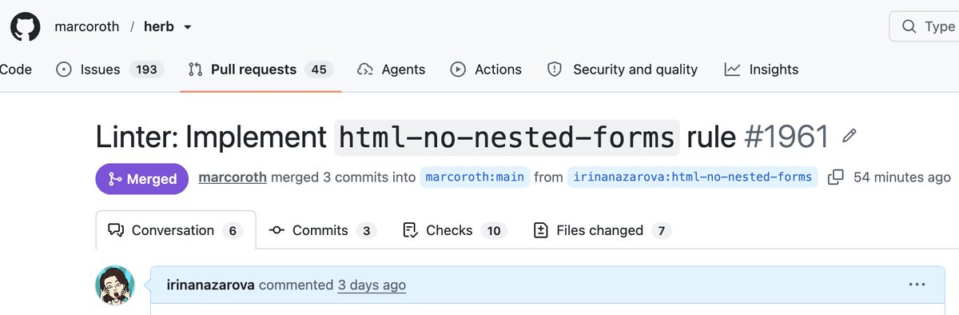Click the search magnifier icon
Image resolution: width=959 pixels, height=315 pixels.
coord(909,26)
